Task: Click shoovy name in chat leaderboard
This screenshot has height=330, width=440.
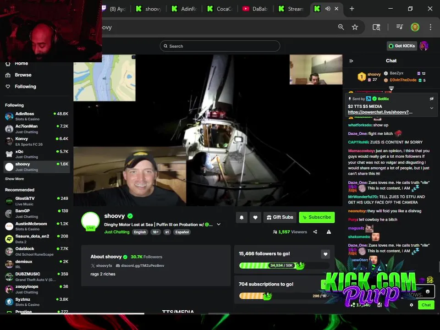Action: click(374, 74)
